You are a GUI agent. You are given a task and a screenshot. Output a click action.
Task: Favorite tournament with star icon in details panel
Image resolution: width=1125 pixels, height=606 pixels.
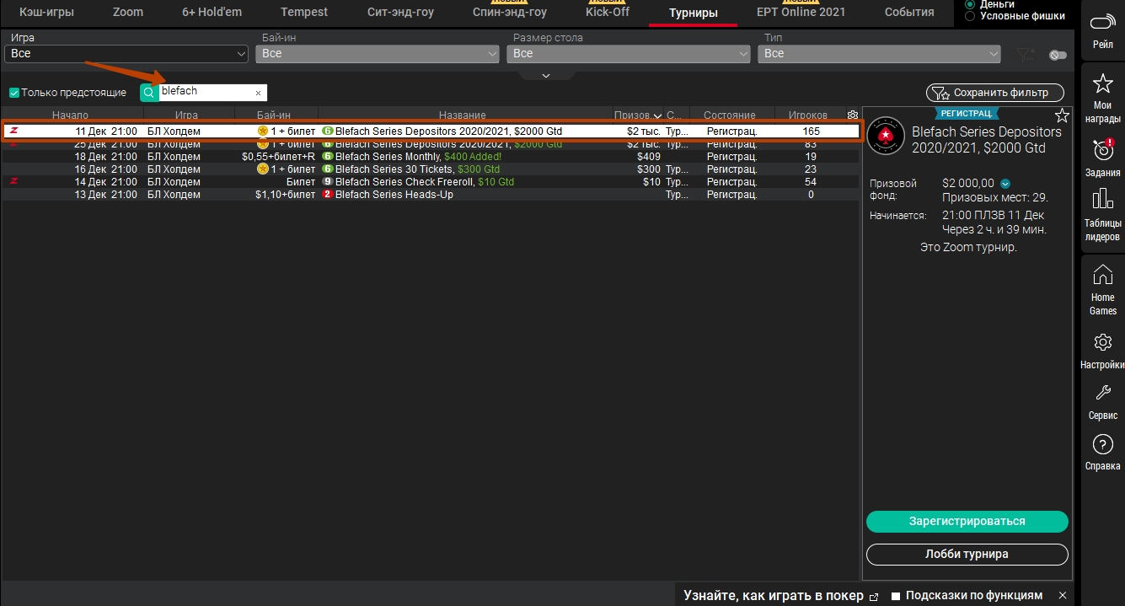1062,115
